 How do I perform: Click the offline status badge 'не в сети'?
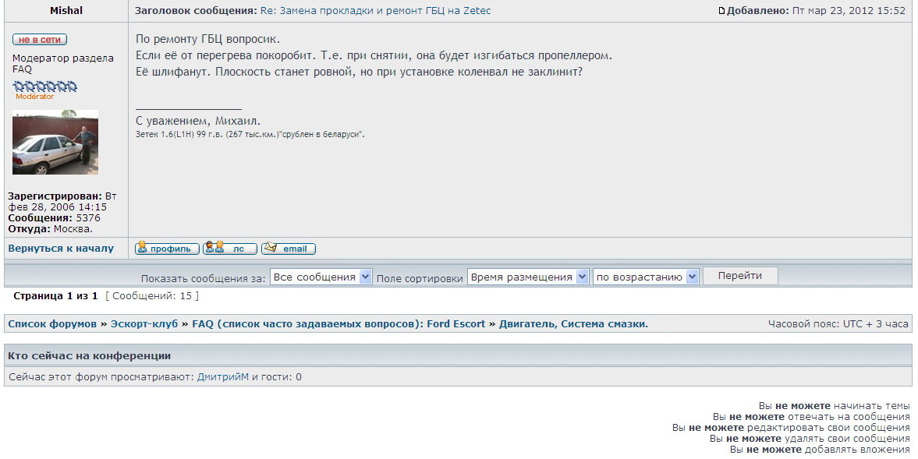click(x=40, y=40)
